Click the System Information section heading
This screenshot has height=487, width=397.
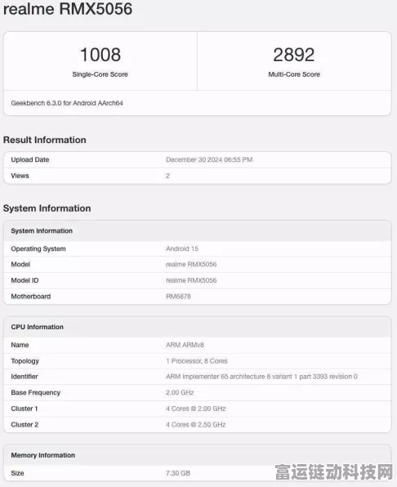47,208
